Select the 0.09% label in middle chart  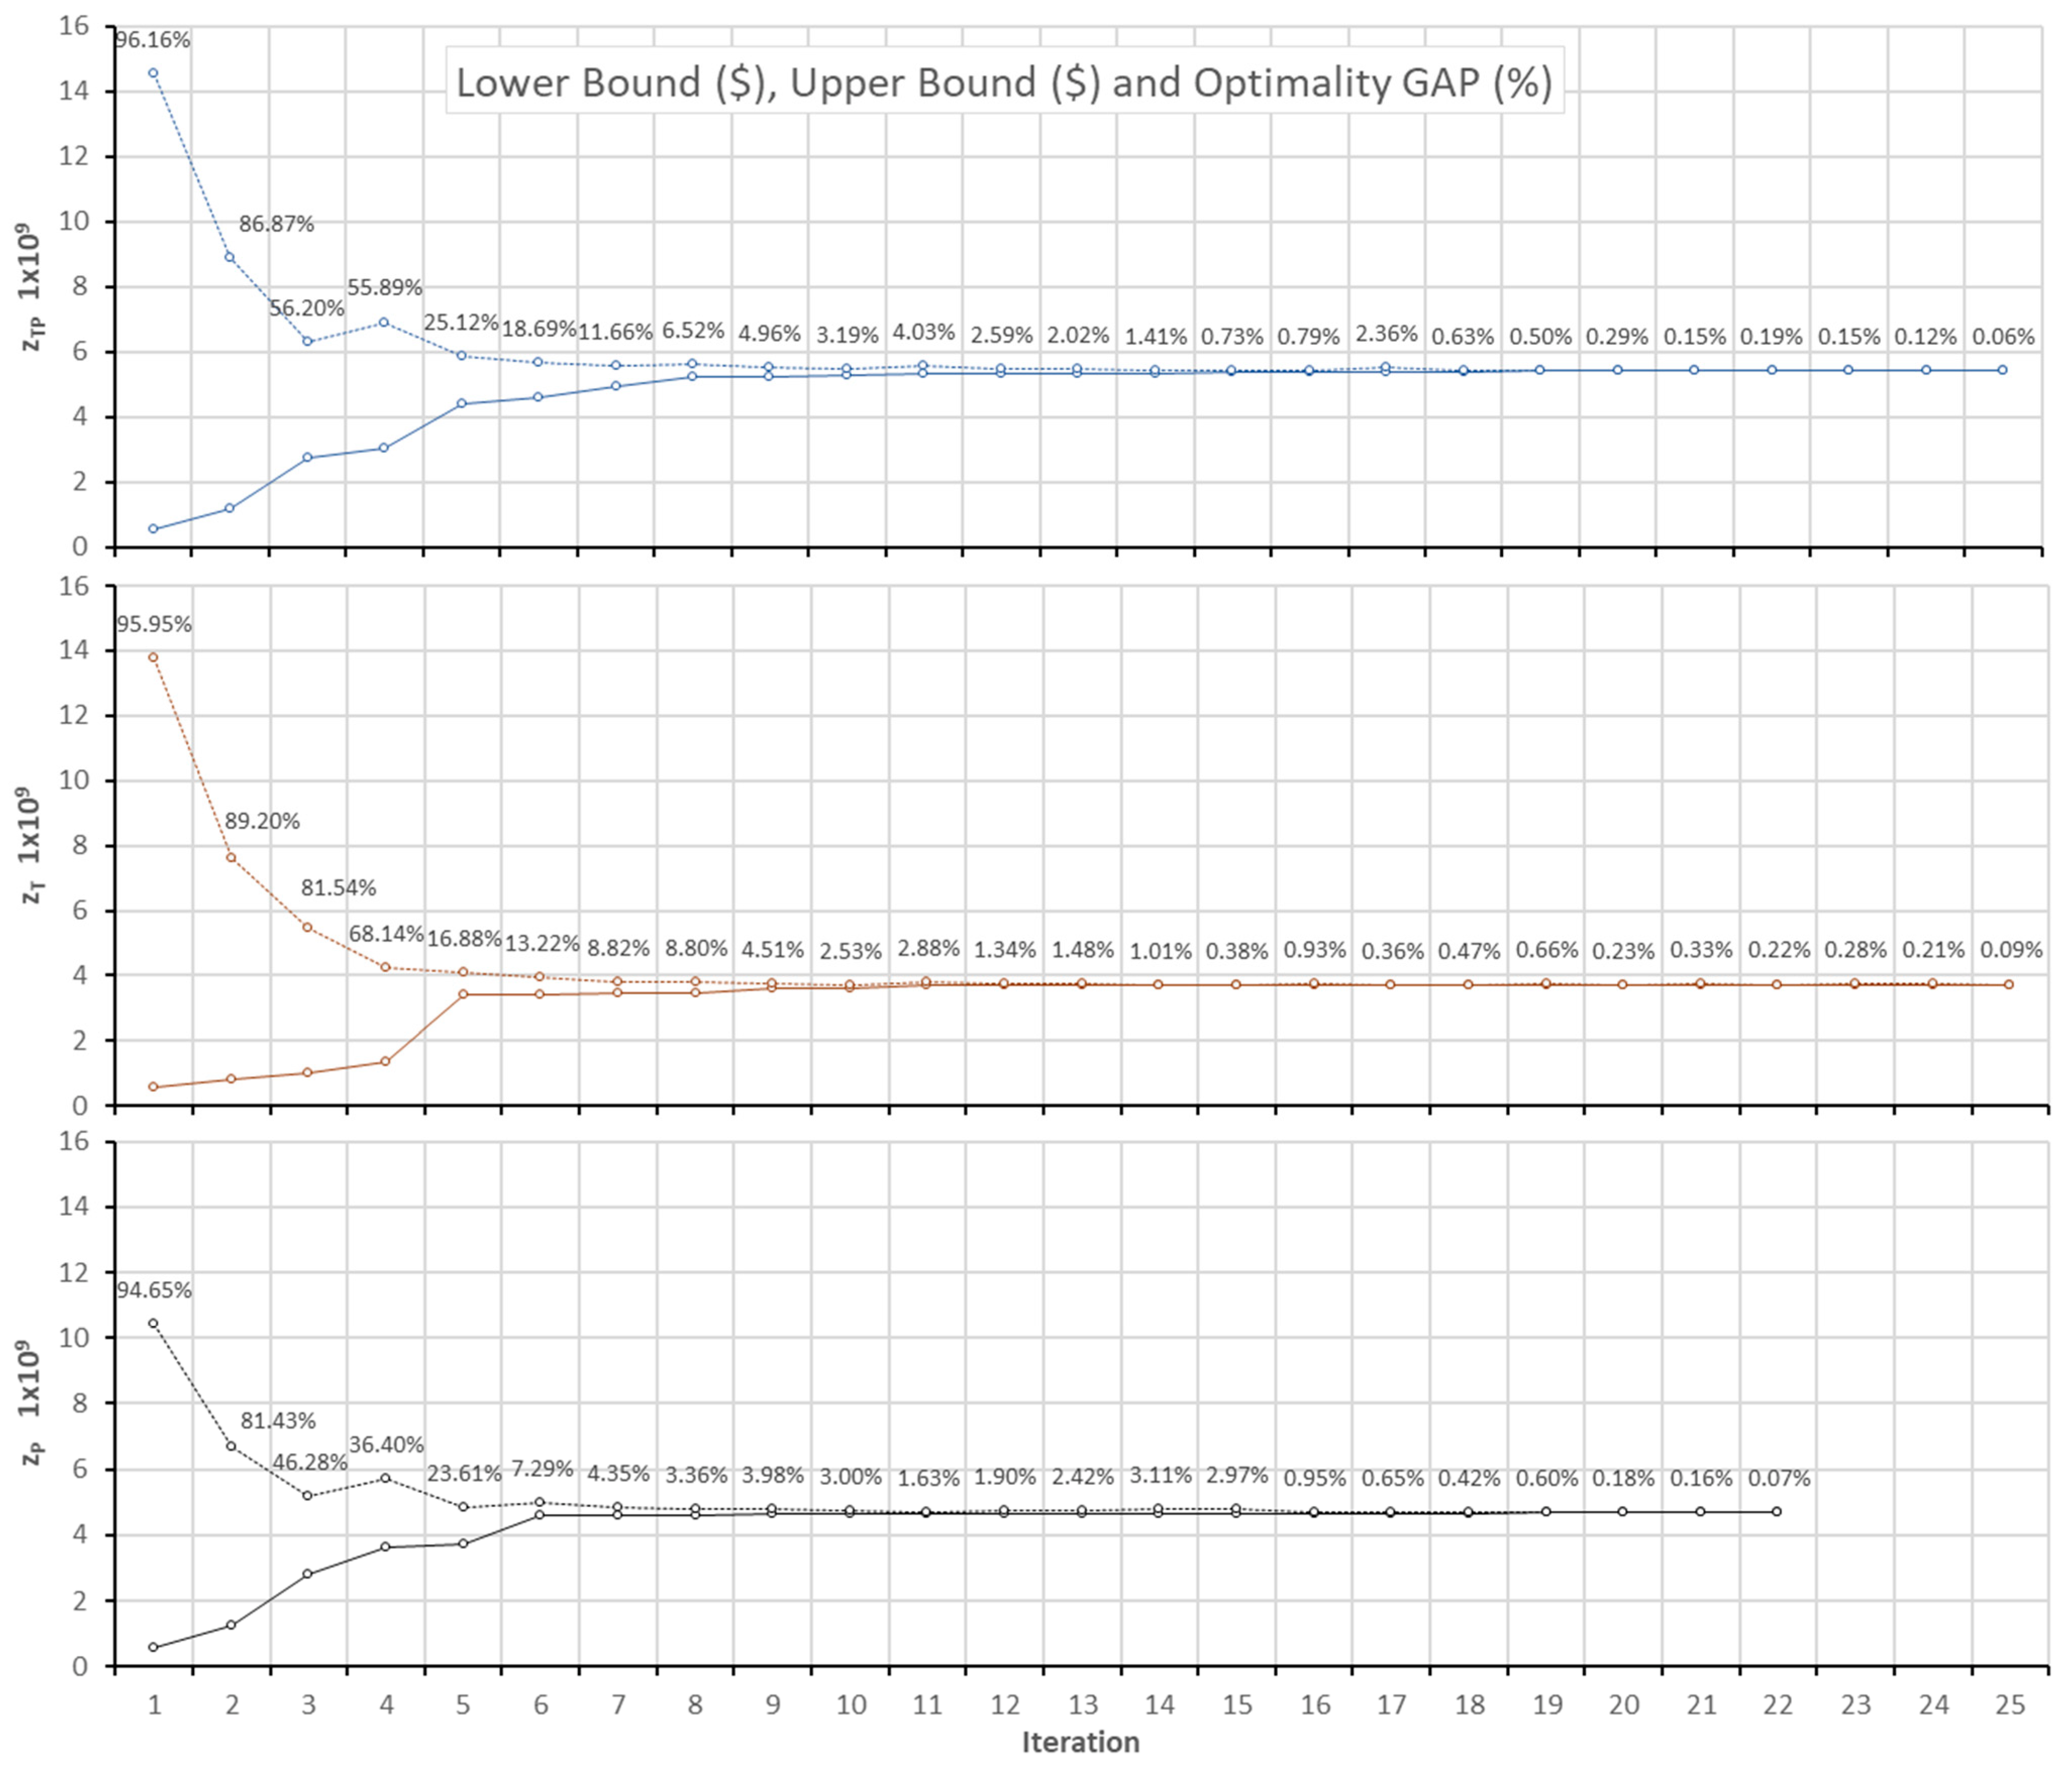[x=2011, y=950]
